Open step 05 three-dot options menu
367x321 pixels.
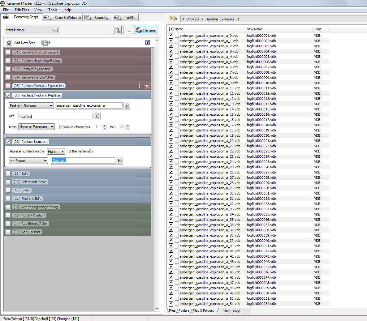click(x=140, y=86)
